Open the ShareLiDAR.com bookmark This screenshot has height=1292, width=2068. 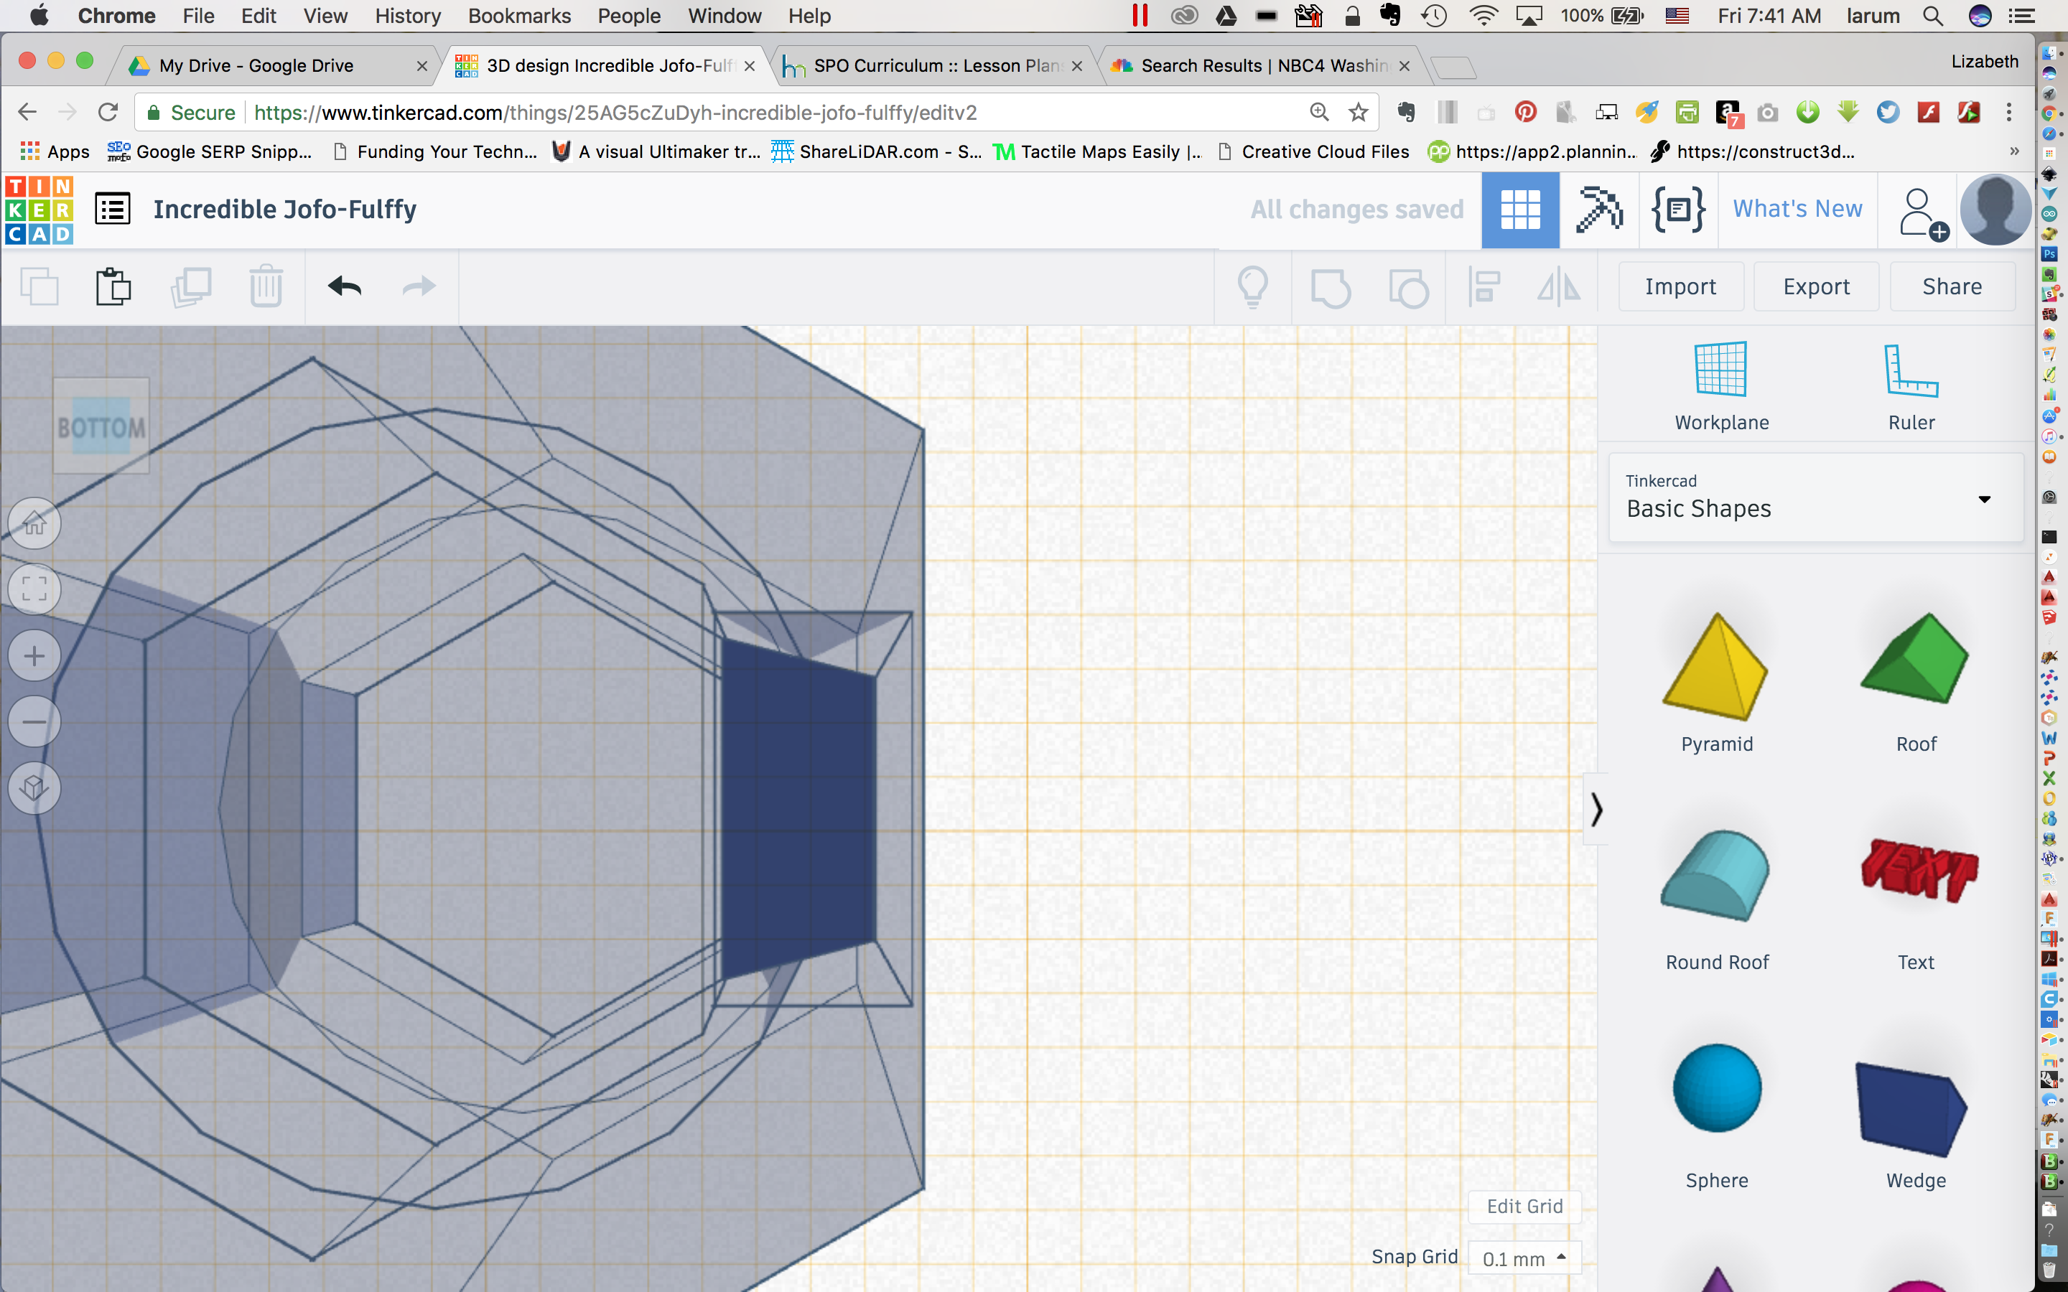876,151
